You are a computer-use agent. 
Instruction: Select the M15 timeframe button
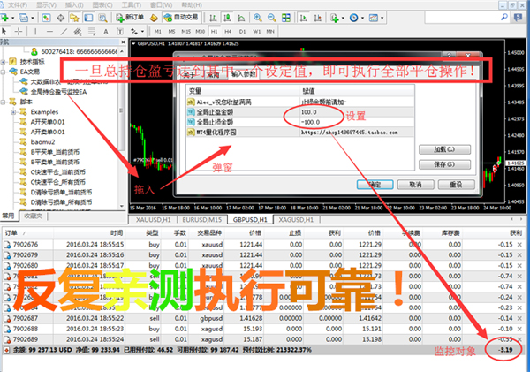(185, 32)
